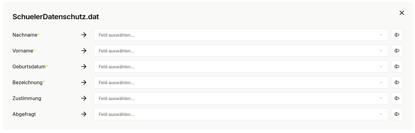This screenshot has height=133, width=415.
Task: Click the text-field icon beside Geburtsdatum
Action: (x=397, y=66)
